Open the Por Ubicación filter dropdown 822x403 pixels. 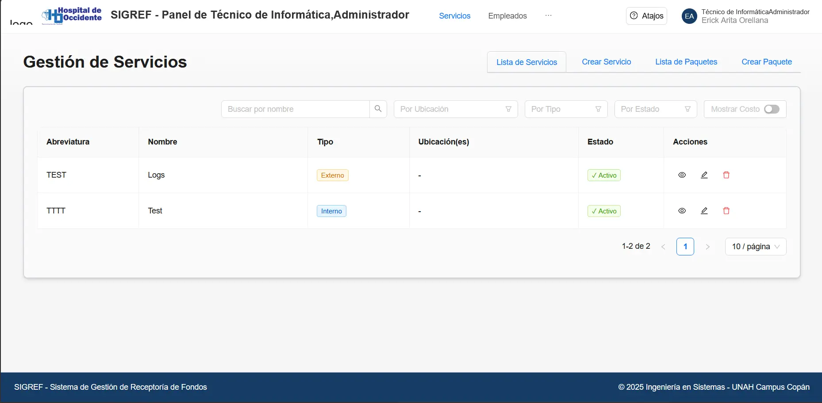[x=455, y=109]
